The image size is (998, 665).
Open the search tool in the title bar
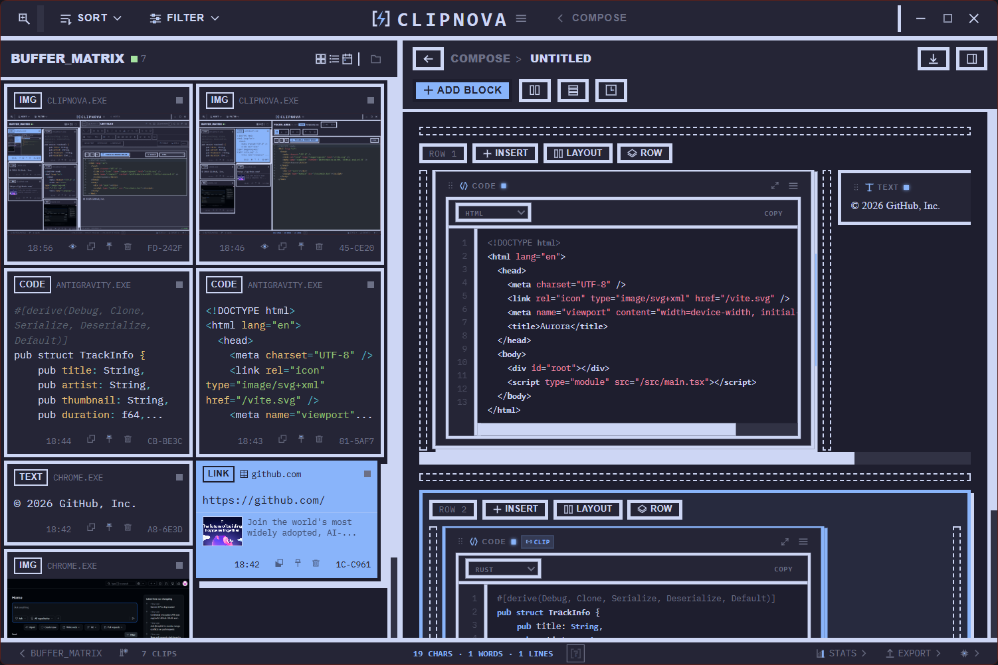click(x=24, y=19)
